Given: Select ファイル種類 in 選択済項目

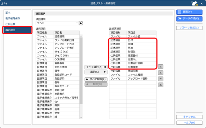Looking at the screenshot, I should click(133, 75).
